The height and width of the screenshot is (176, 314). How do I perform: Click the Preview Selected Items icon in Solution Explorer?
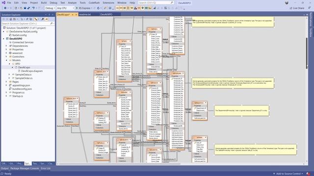click(x=47, y=19)
